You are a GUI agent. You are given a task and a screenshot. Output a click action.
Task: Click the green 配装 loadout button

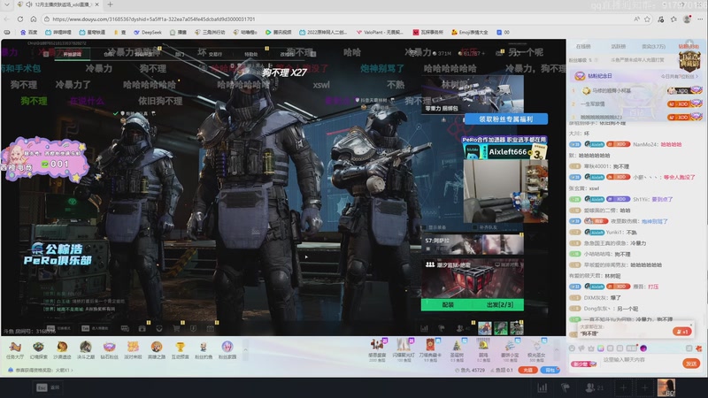[x=448, y=305]
